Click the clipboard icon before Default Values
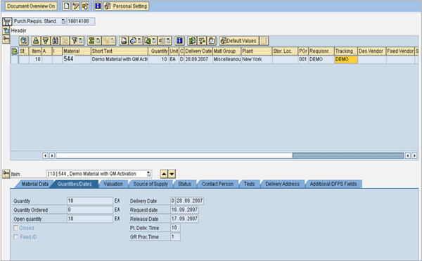Viewport: 422px width, 261px height. pyautogui.click(x=212, y=41)
